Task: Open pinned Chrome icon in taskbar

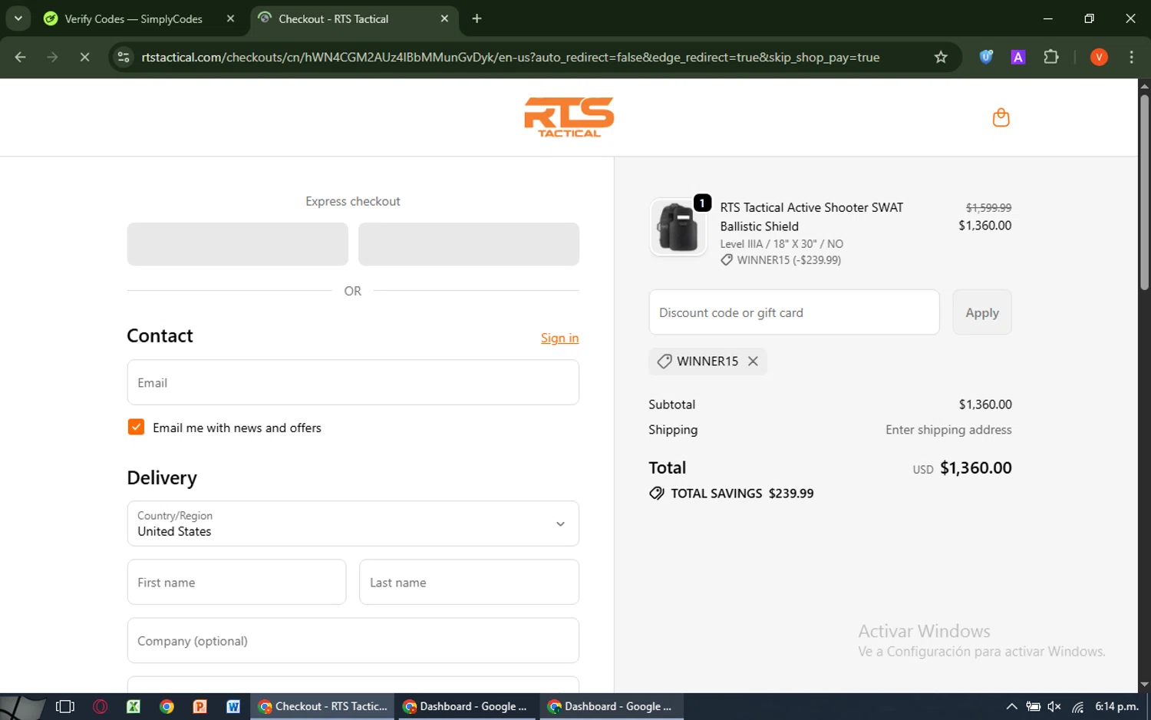Action: tap(167, 706)
